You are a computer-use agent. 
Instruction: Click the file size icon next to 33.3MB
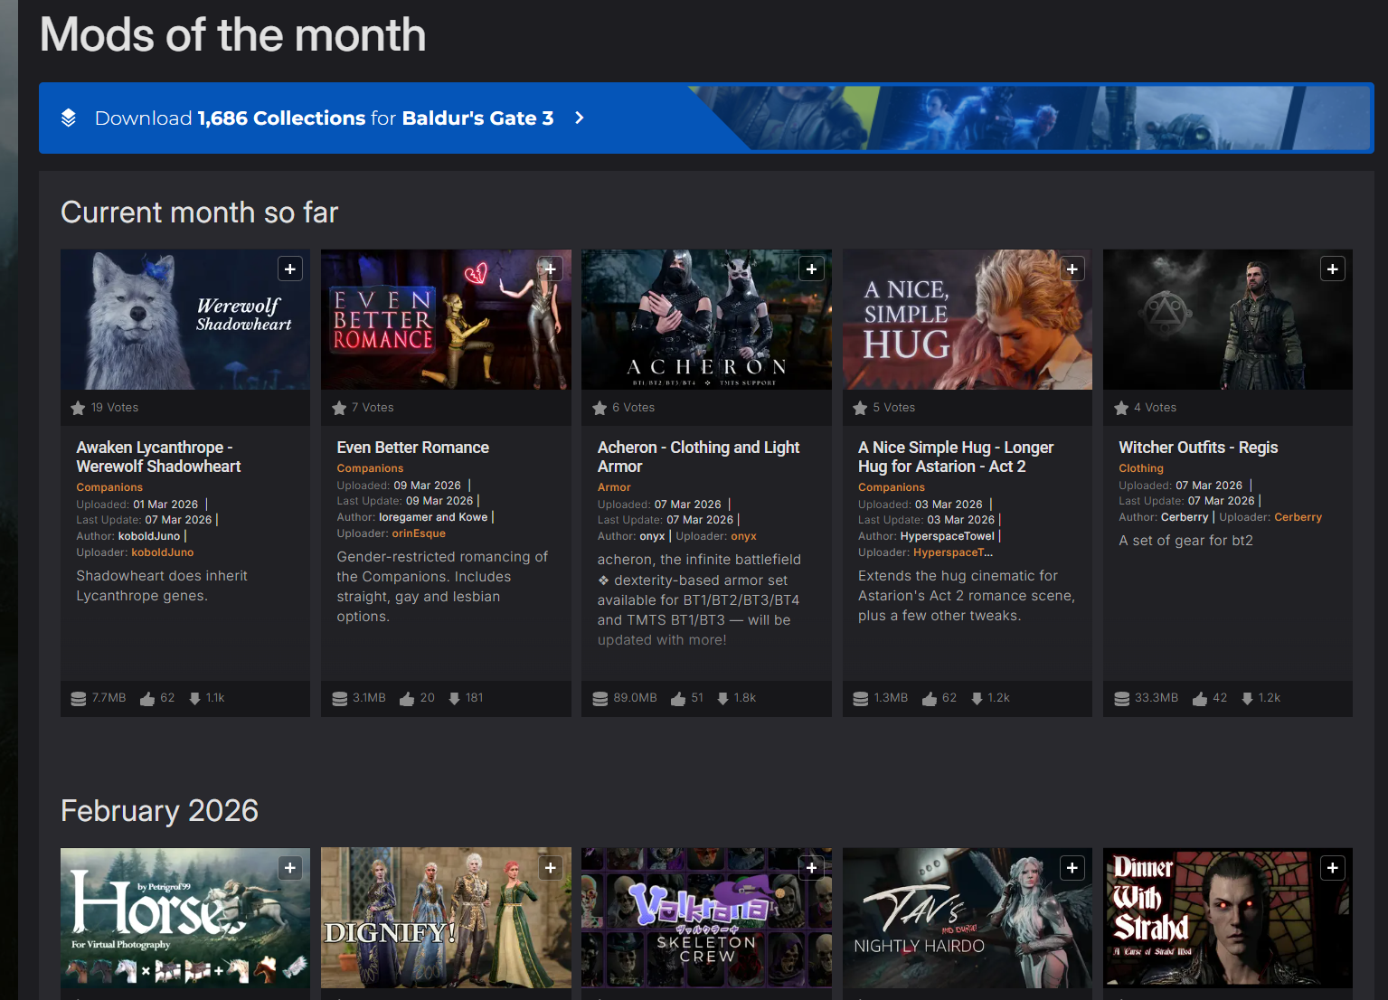[x=1122, y=698]
